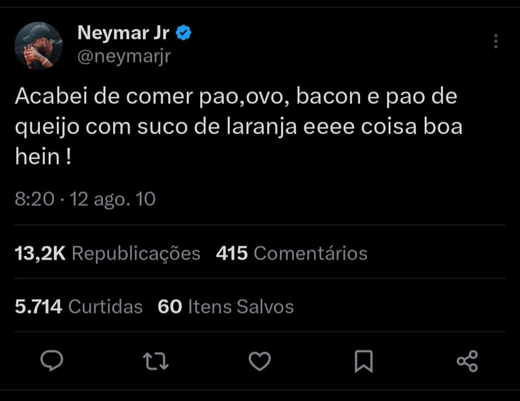The width and height of the screenshot is (520, 401).
Task: Open the Republicações label
Action: click(x=136, y=253)
